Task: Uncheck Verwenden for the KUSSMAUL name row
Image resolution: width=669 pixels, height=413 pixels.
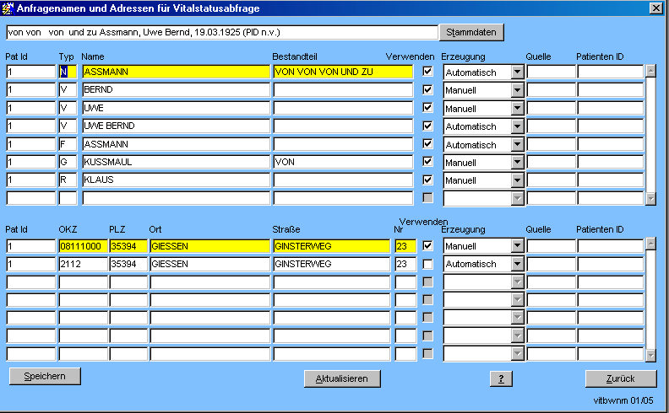Action: [427, 161]
